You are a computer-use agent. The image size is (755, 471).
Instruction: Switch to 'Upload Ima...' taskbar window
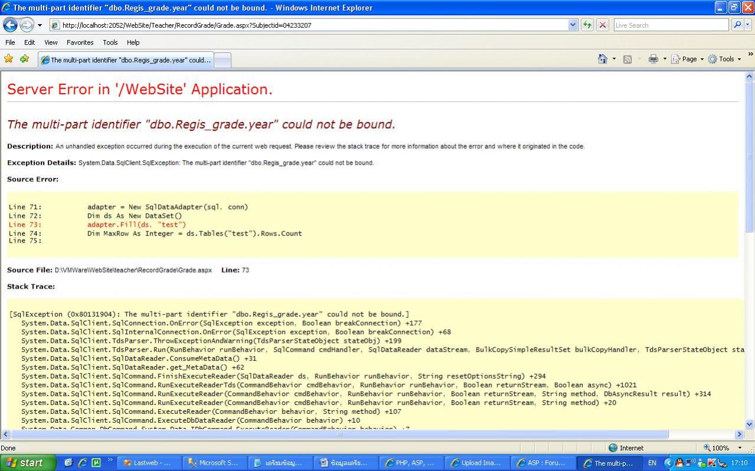click(477, 463)
